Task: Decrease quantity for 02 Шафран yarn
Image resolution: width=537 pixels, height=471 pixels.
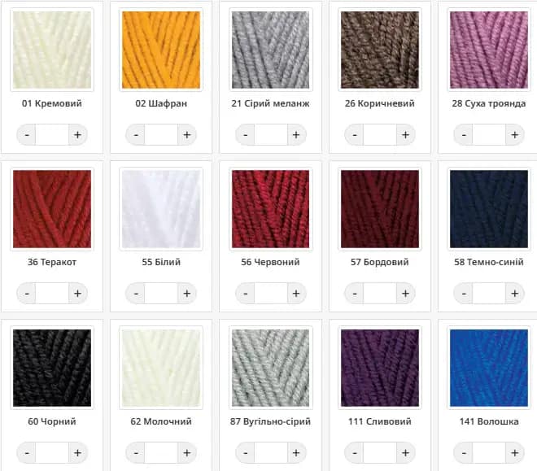Action: 136,135
